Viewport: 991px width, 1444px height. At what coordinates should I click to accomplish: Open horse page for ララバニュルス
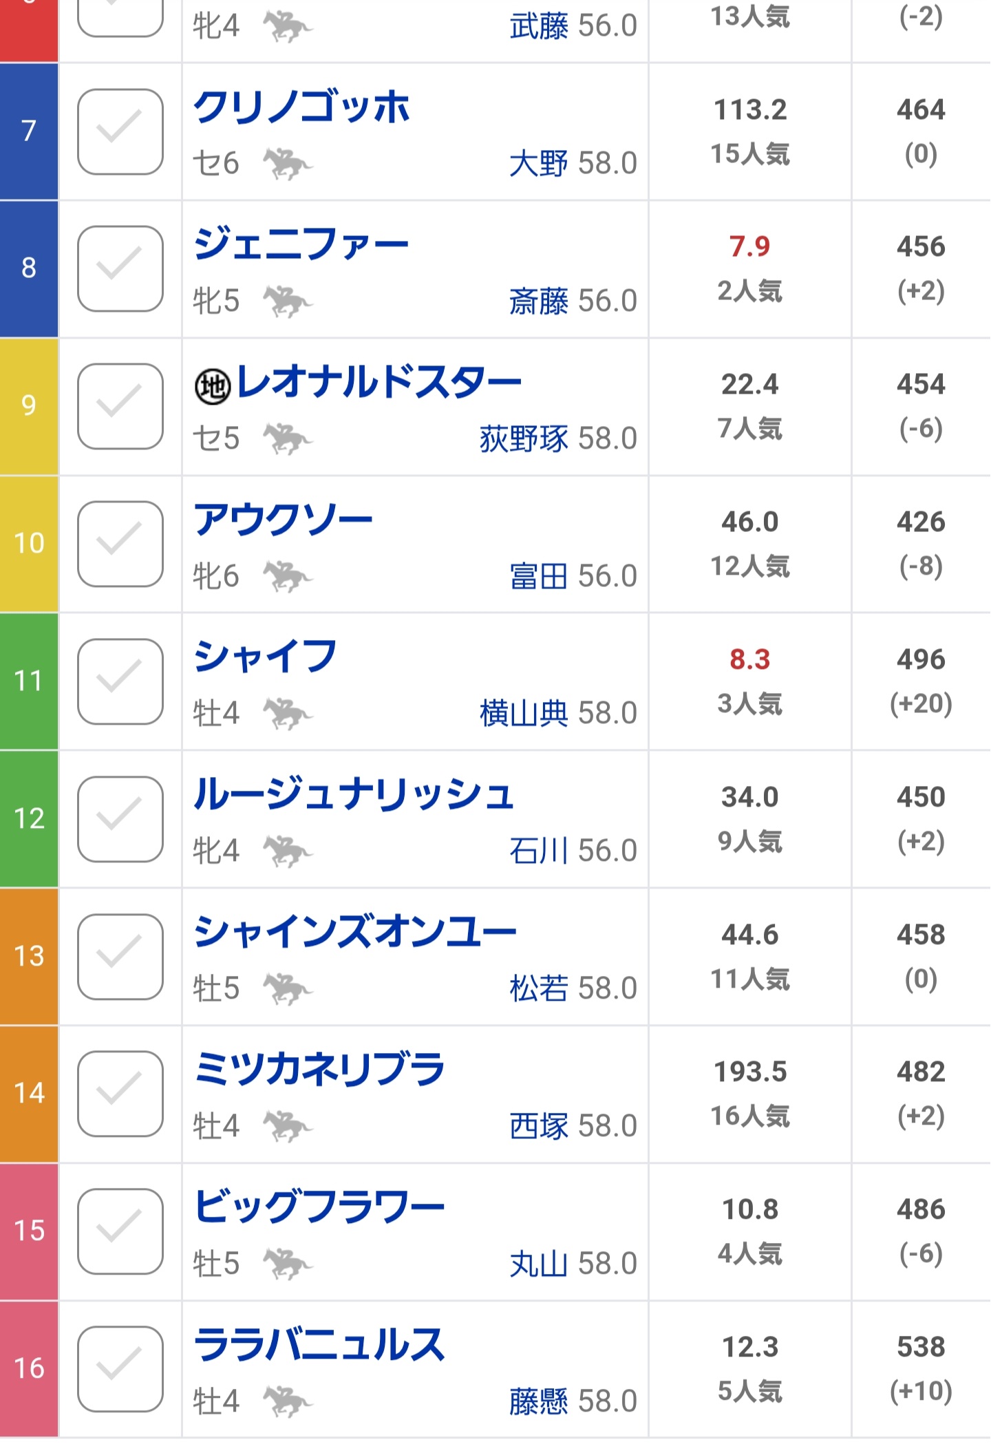(319, 1346)
